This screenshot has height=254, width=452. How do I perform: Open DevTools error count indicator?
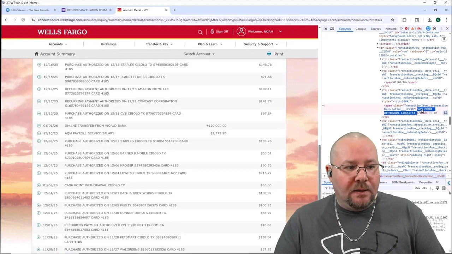pyautogui.click(x=407, y=29)
